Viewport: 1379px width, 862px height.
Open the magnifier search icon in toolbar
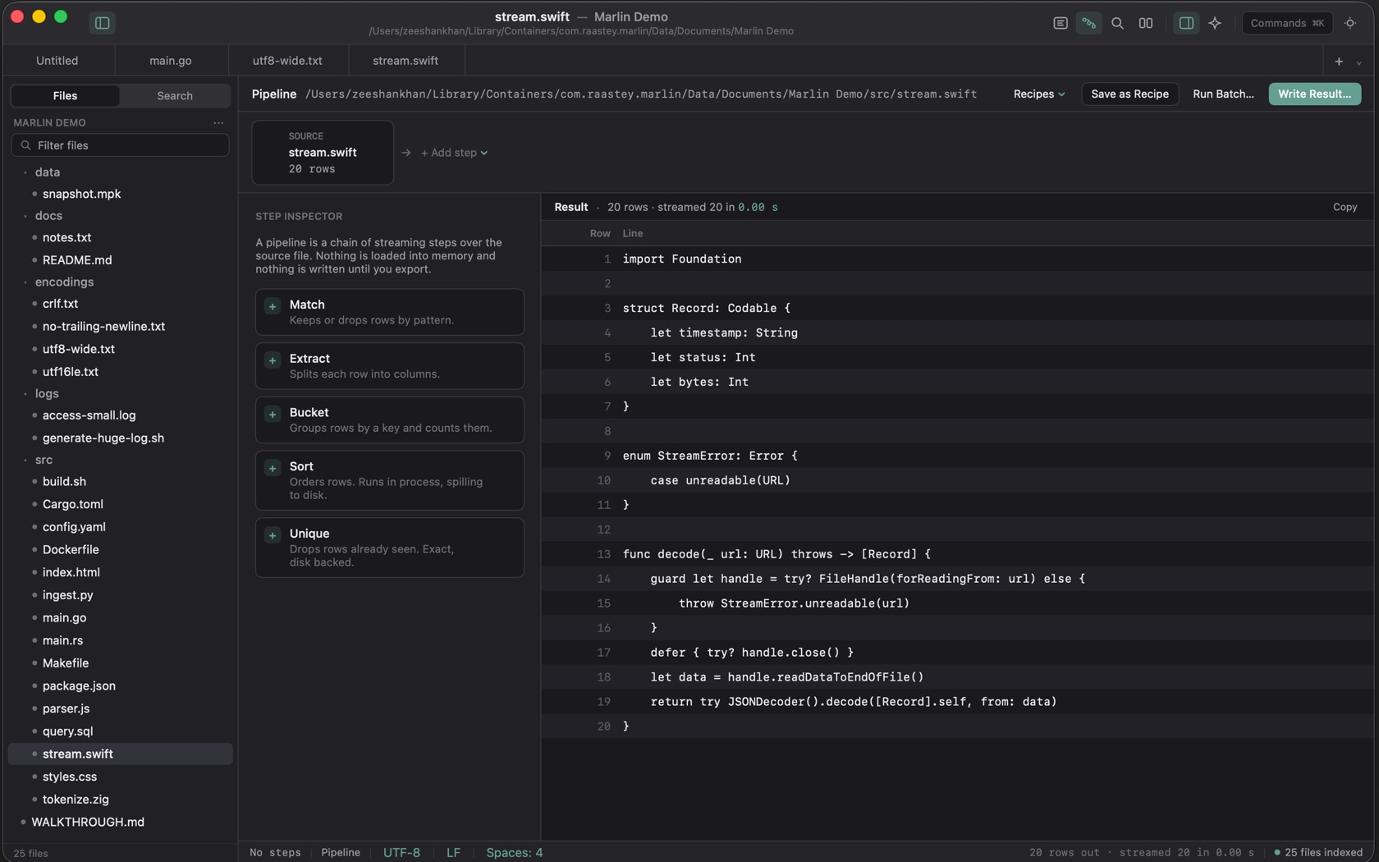pos(1117,23)
